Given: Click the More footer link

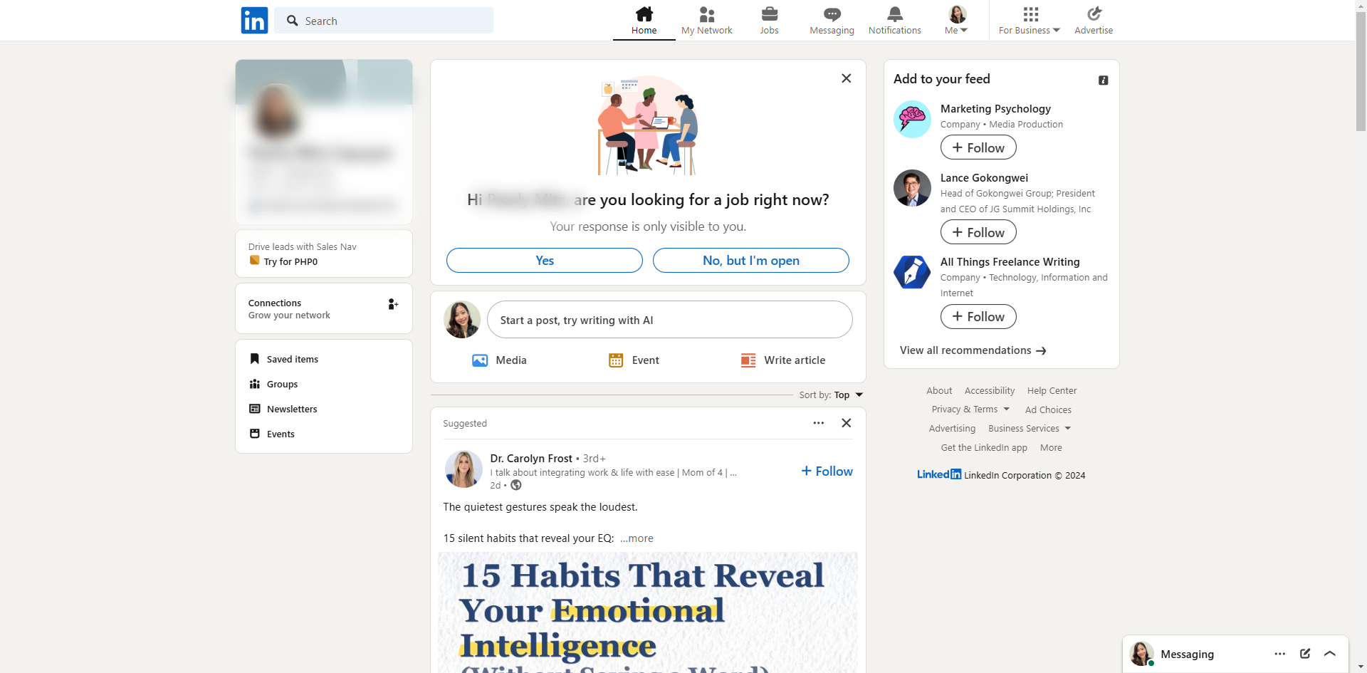Looking at the screenshot, I should (x=1051, y=448).
